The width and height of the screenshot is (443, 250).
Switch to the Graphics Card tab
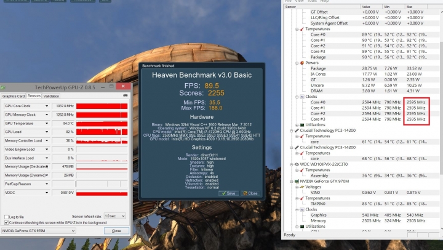tap(14, 96)
